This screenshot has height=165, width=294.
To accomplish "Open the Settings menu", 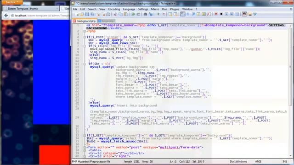I will [x=143, y=9].
